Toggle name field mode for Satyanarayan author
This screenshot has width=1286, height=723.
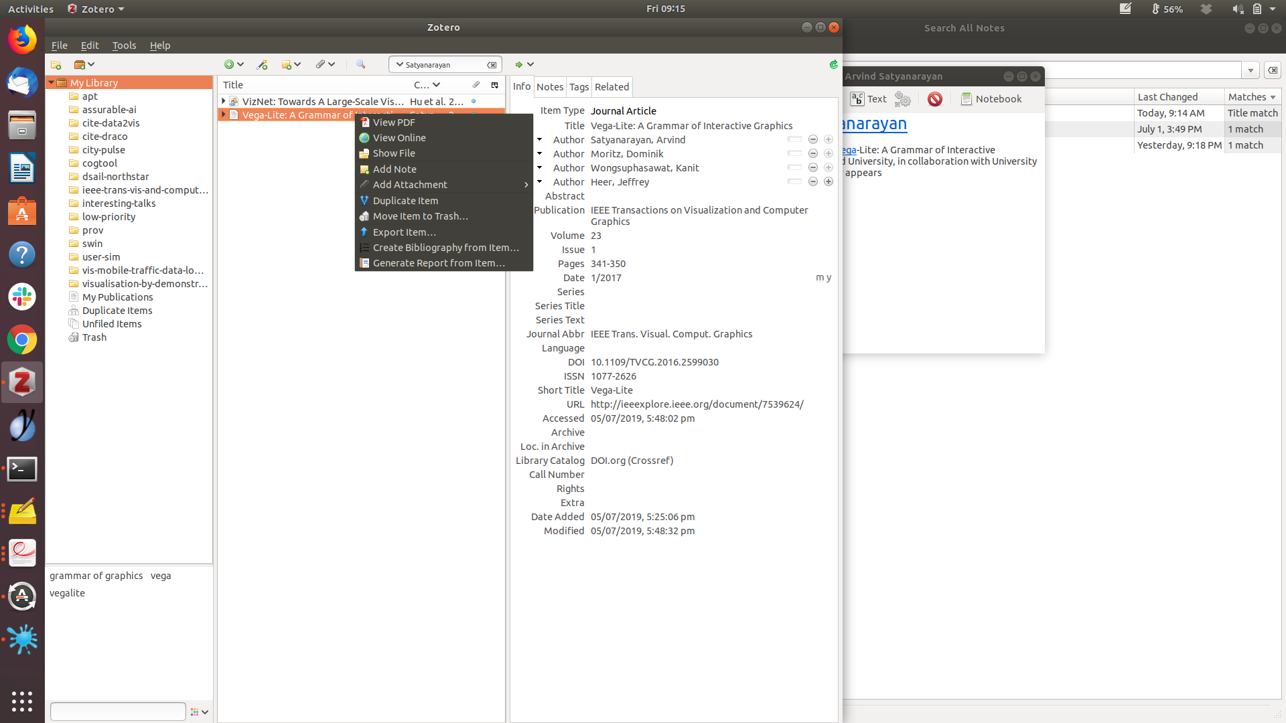pyautogui.click(x=794, y=140)
